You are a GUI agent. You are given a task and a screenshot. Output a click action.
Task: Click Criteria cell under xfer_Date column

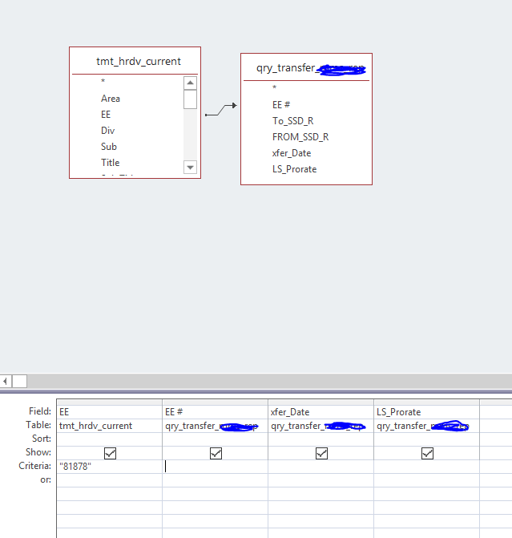(321, 467)
